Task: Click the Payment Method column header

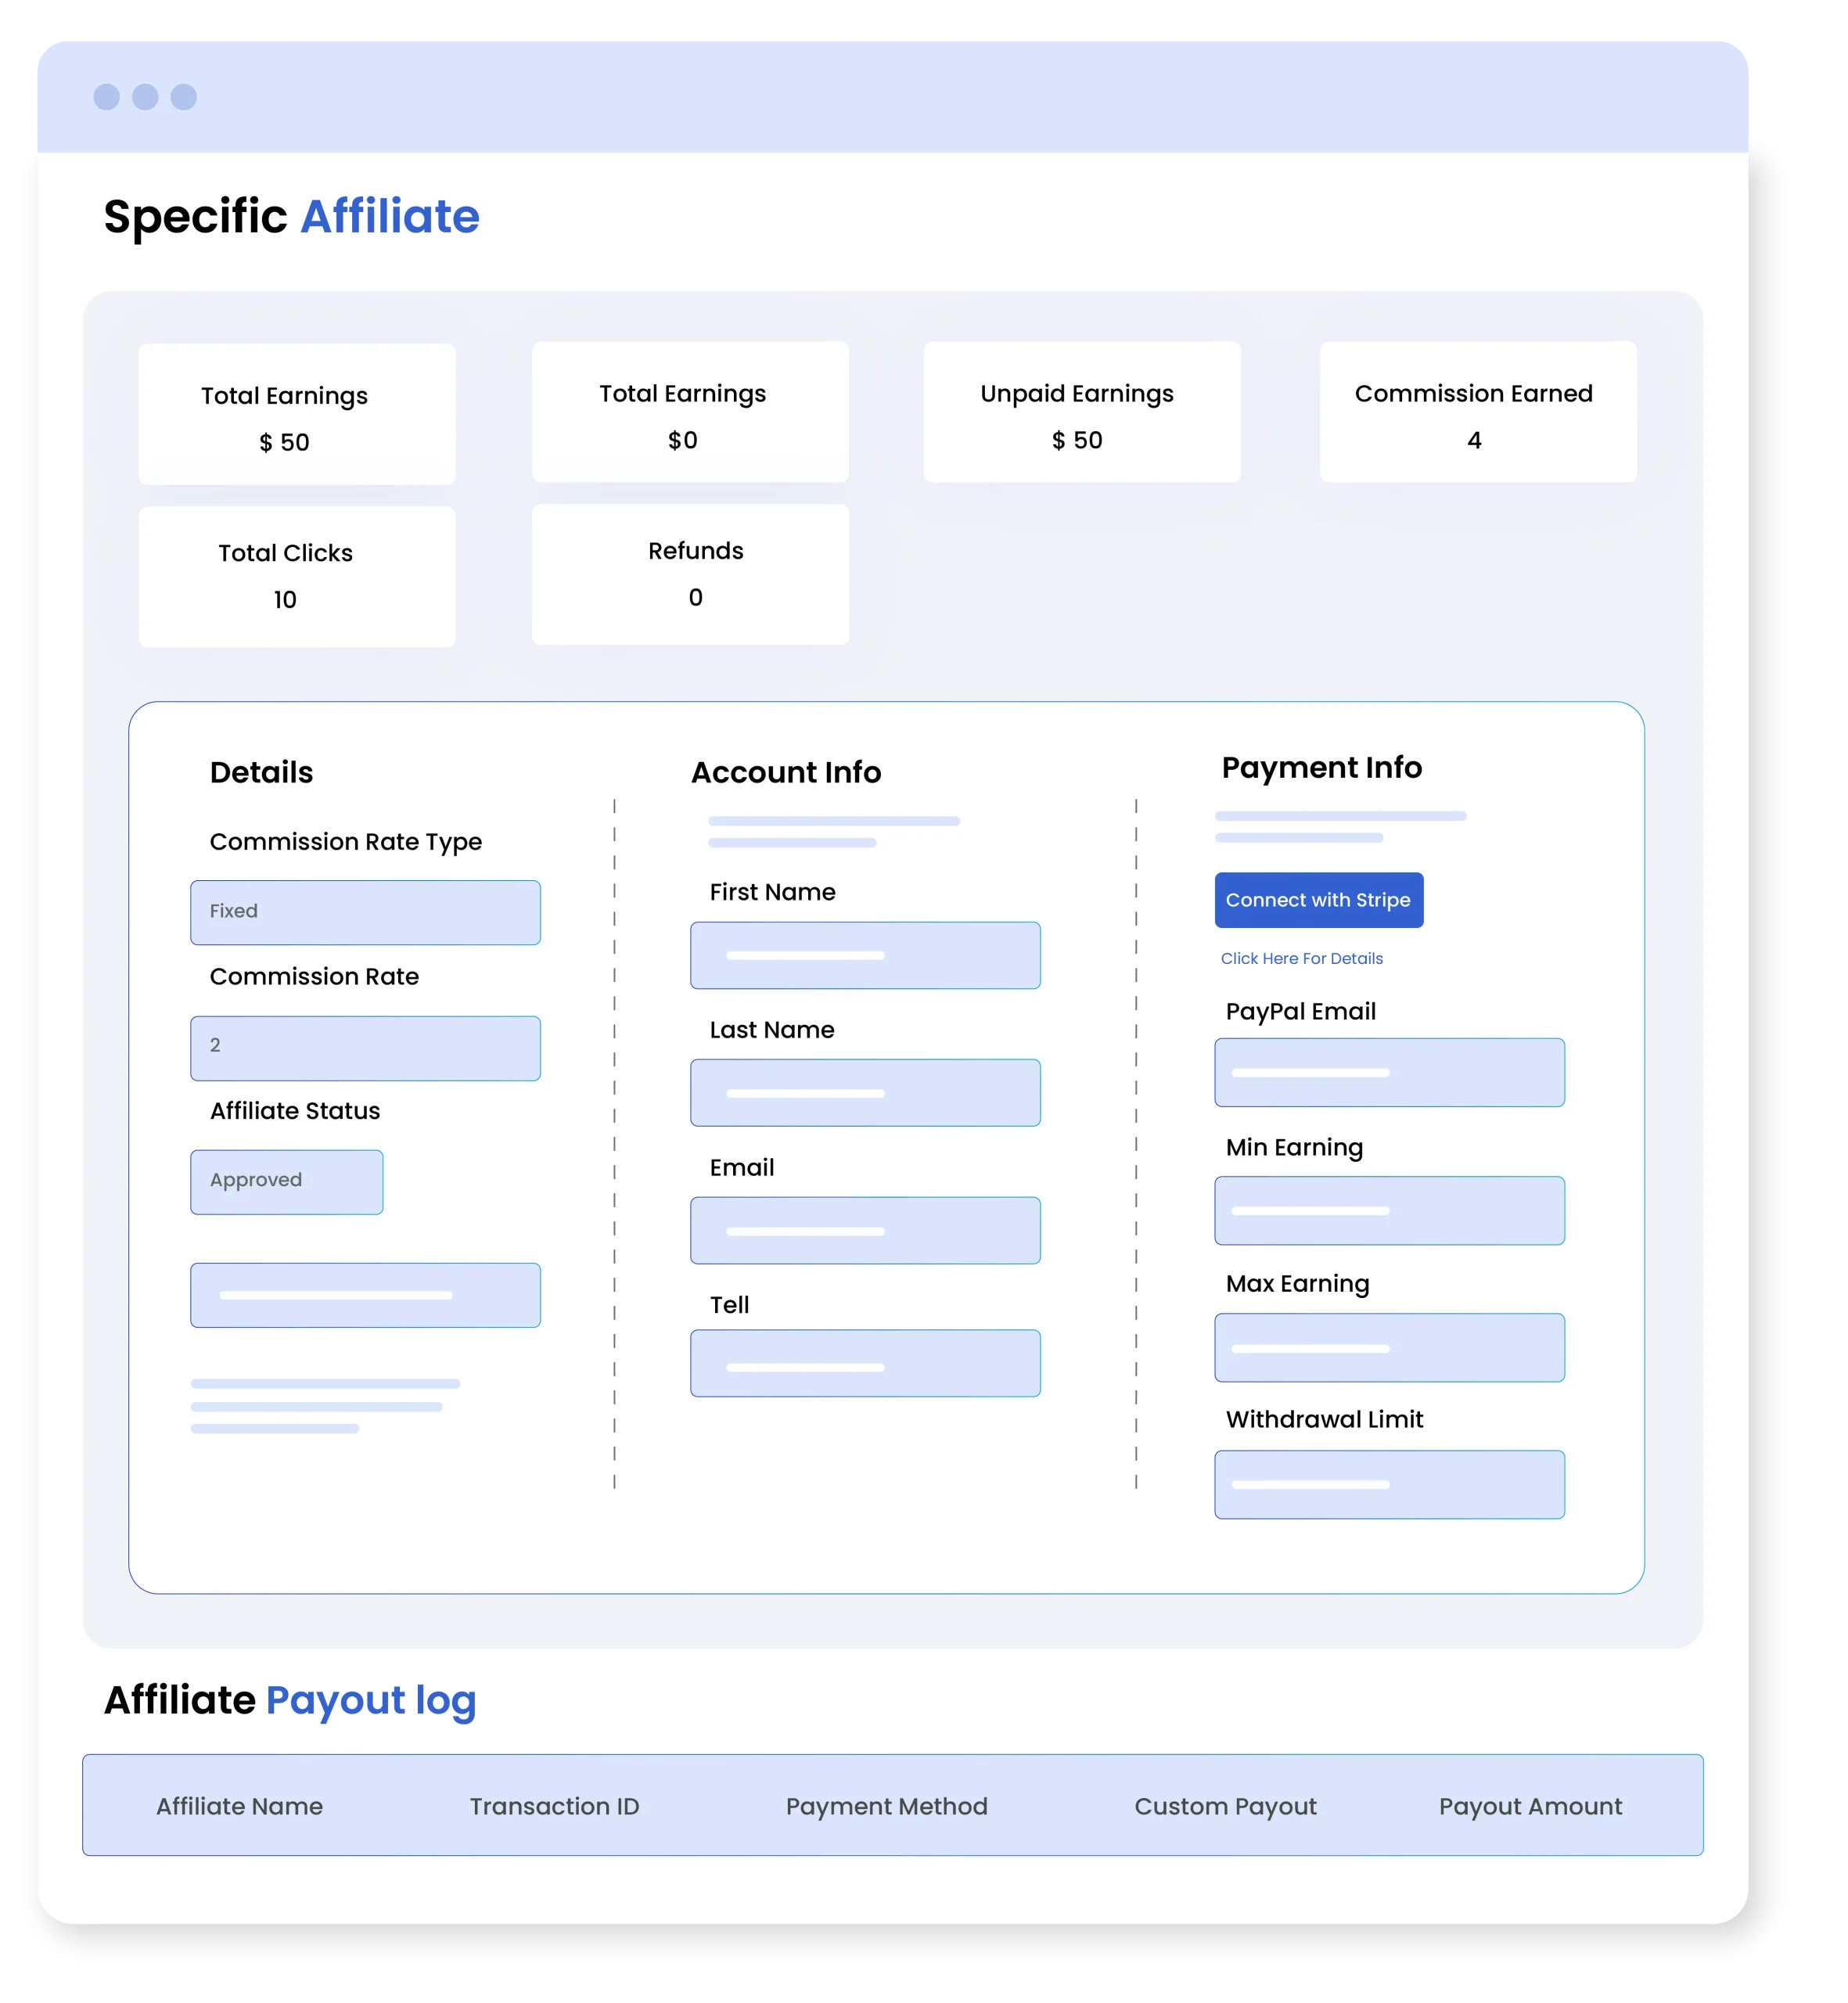Action: (886, 1806)
